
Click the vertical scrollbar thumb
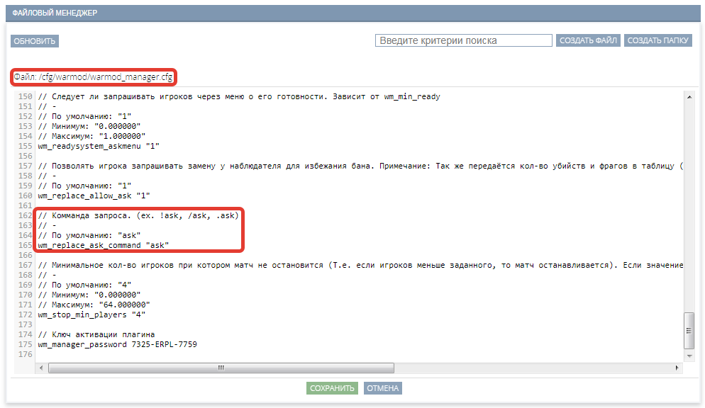(689, 331)
